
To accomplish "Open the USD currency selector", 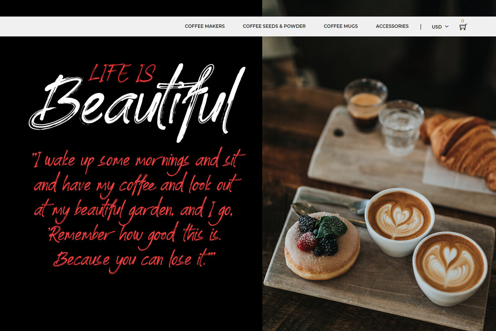I will point(437,26).
